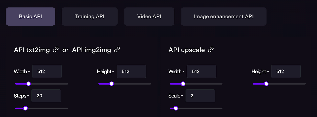Click the txt2img Height slider handle
The width and height of the screenshot is (317, 117).
[111, 84]
